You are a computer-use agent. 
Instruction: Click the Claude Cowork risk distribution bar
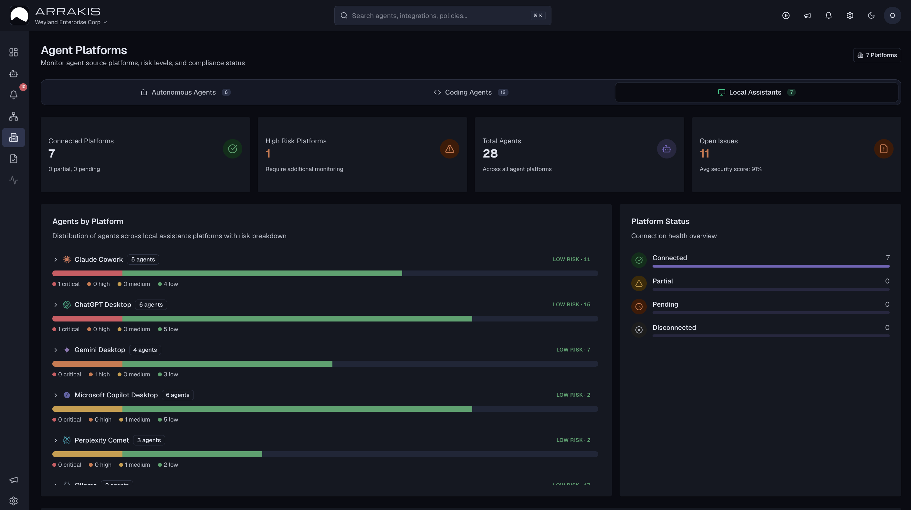(x=325, y=273)
